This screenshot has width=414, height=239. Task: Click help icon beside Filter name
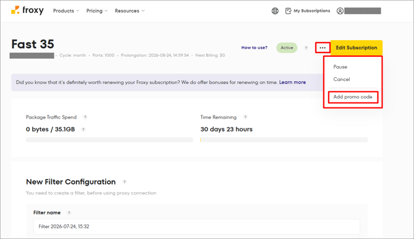69,212
